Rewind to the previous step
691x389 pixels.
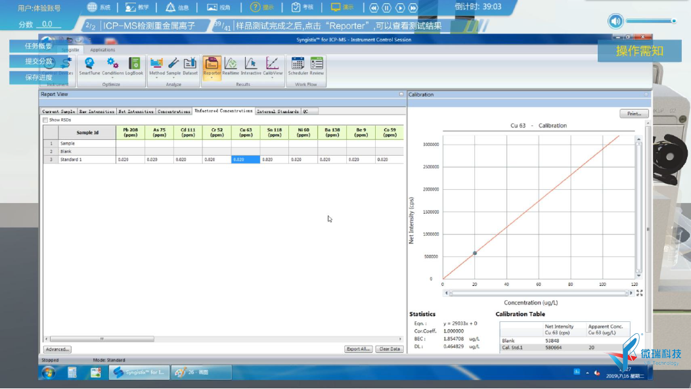point(374,7)
